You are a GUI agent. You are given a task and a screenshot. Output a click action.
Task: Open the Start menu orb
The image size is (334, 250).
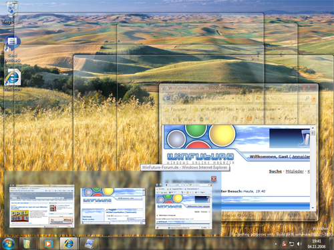[x=9, y=243]
